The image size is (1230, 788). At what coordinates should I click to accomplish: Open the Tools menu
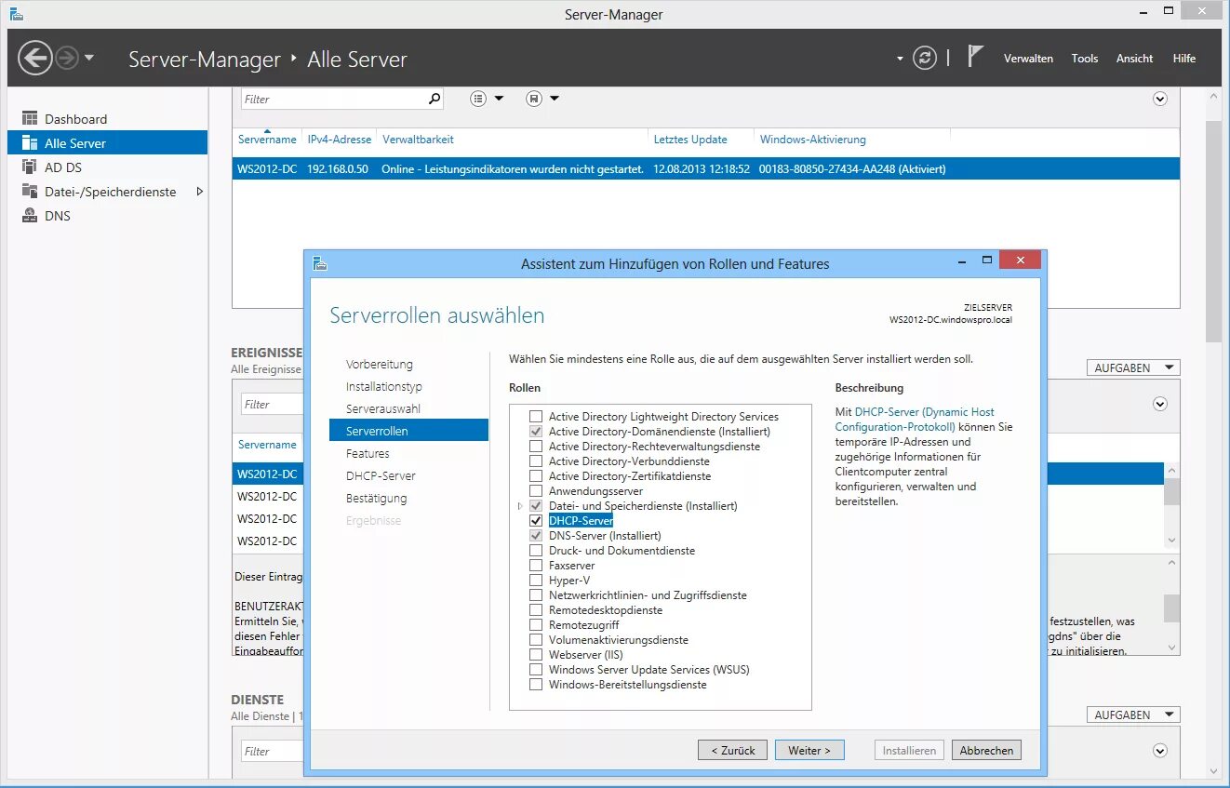click(1085, 59)
